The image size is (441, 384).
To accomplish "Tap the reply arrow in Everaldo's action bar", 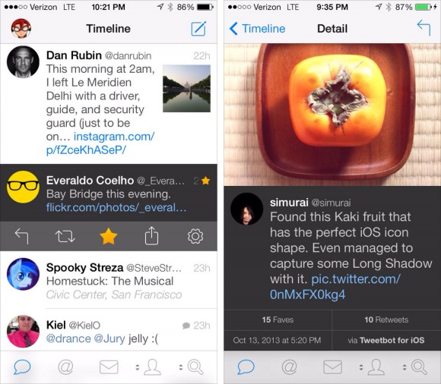I will [21, 236].
